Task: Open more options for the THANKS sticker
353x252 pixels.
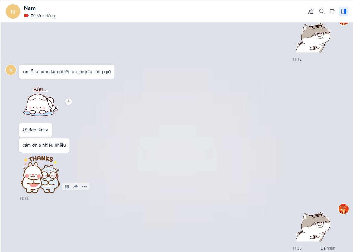Action: pyautogui.click(x=85, y=186)
